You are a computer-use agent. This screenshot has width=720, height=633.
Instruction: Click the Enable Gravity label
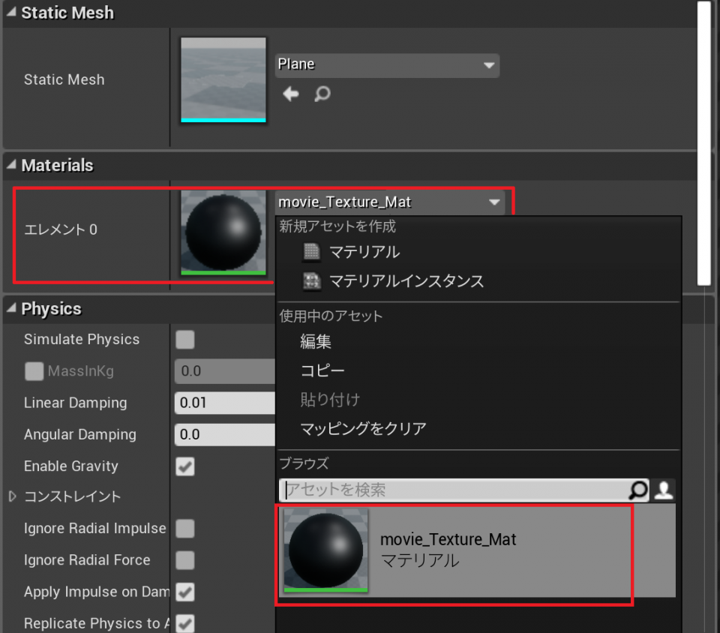pos(71,466)
